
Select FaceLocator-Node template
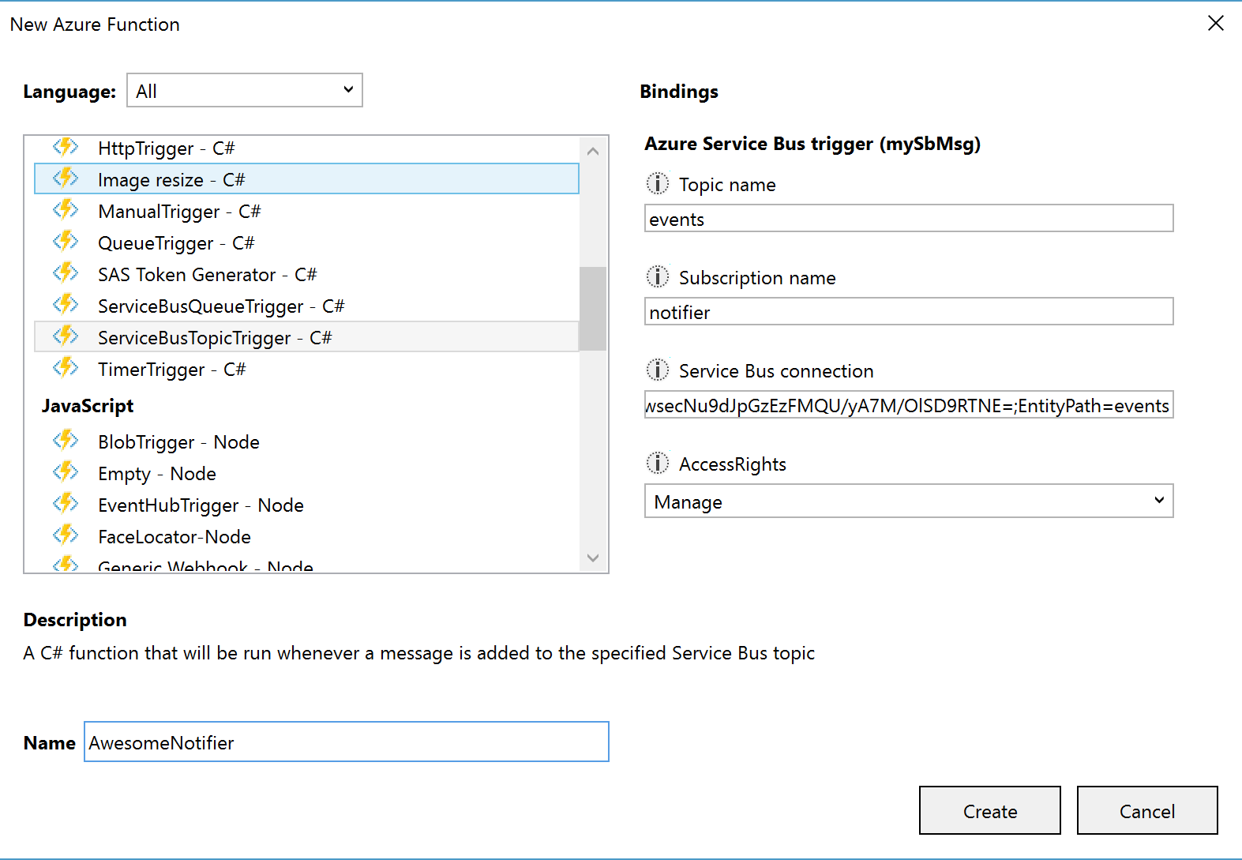(307, 536)
